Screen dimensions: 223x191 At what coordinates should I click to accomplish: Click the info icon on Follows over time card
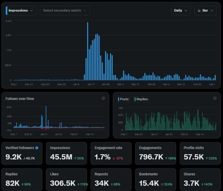point(103,98)
